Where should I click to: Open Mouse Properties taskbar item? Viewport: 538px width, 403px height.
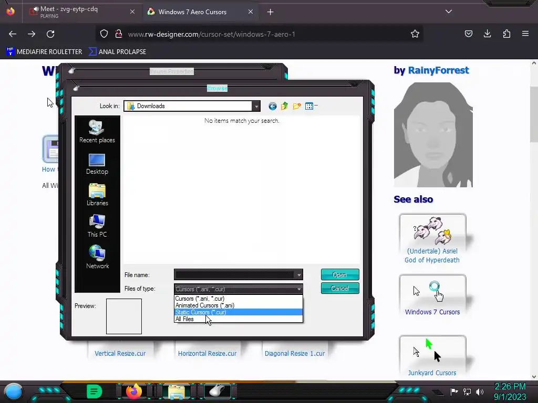point(218,391)
